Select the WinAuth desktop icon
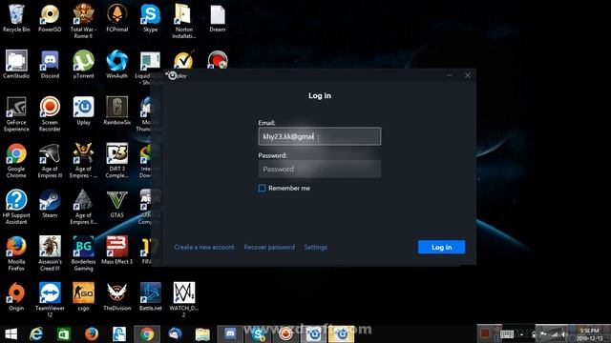The width and height of the screenshot is (611, 343). point(116,65)
